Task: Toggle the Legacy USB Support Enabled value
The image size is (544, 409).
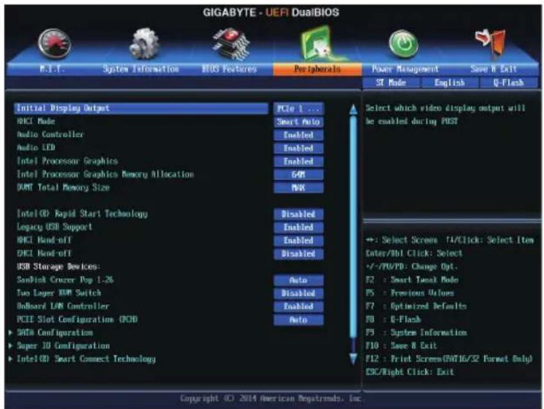Action: 298,227
